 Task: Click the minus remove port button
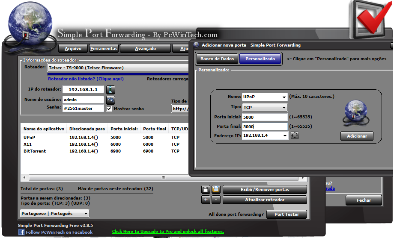(x=216, y=200)
